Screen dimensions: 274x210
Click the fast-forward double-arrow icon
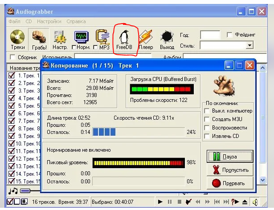click(x=207, y=202)
